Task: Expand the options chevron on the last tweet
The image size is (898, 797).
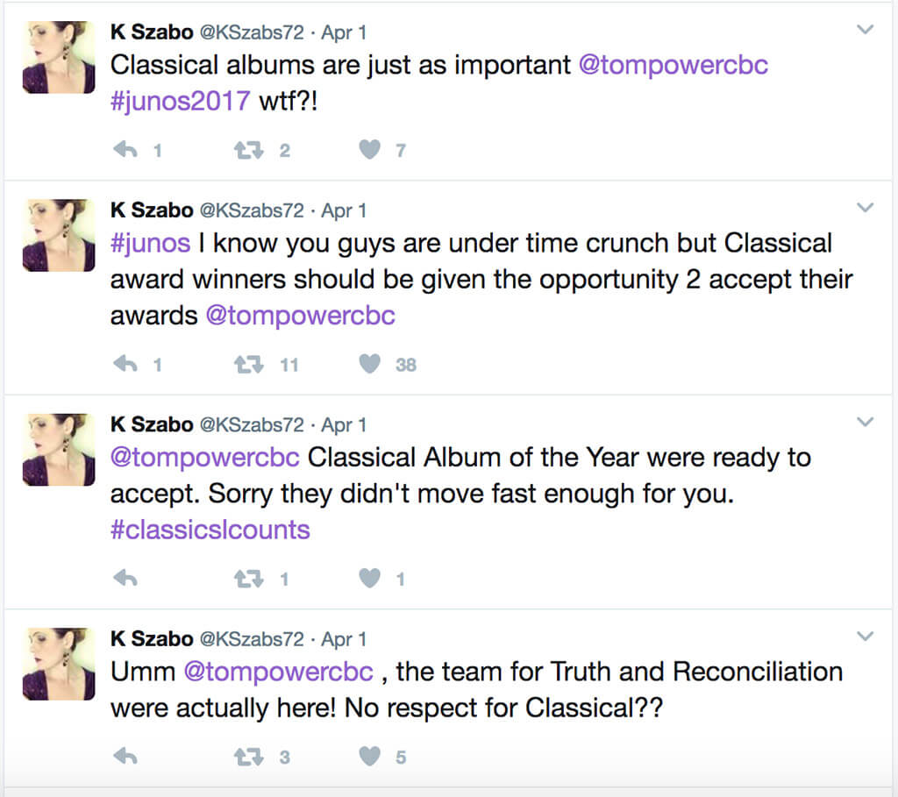Action: click(865, 636)
